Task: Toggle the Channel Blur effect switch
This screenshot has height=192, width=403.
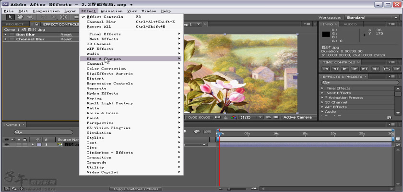Action: [x=12, y=39]
